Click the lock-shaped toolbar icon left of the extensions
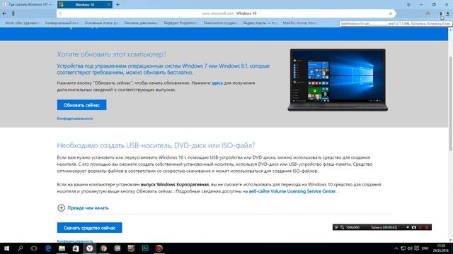The image size is (453, 254). click(428, 13)
